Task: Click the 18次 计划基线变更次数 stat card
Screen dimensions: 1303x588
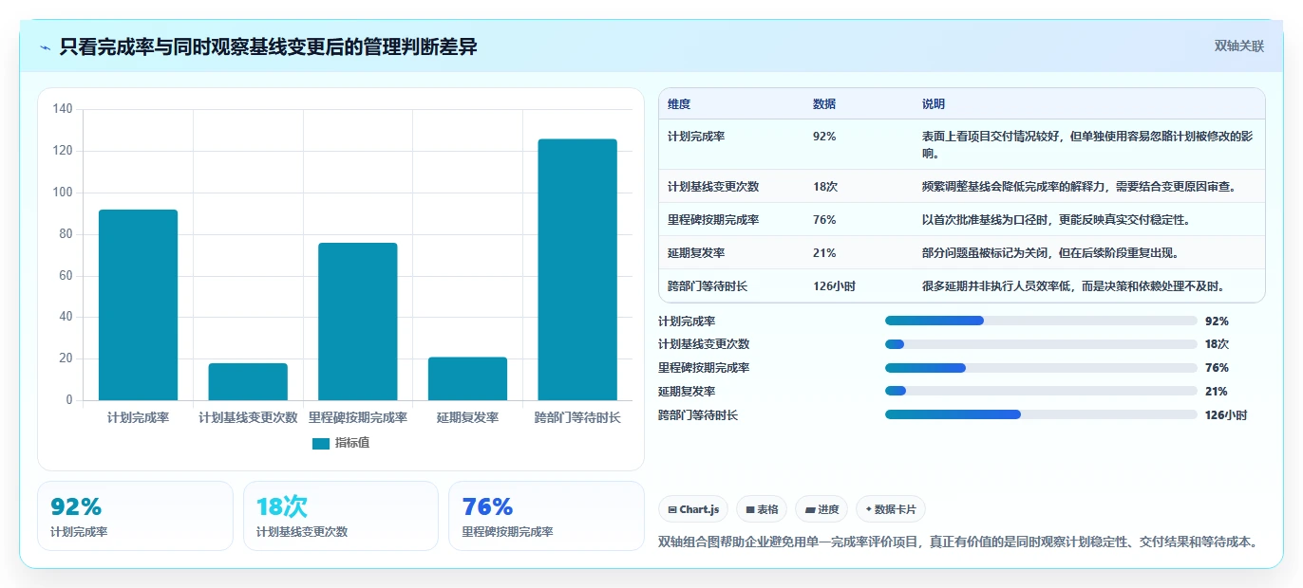Action: click(x=341, y=516)
